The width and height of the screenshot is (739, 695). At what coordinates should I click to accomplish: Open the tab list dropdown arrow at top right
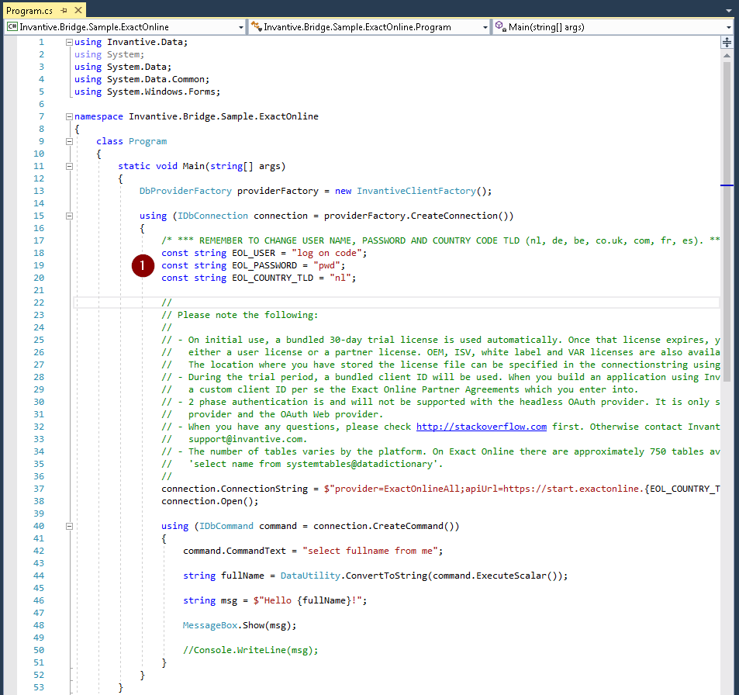[x=729, y=10]
